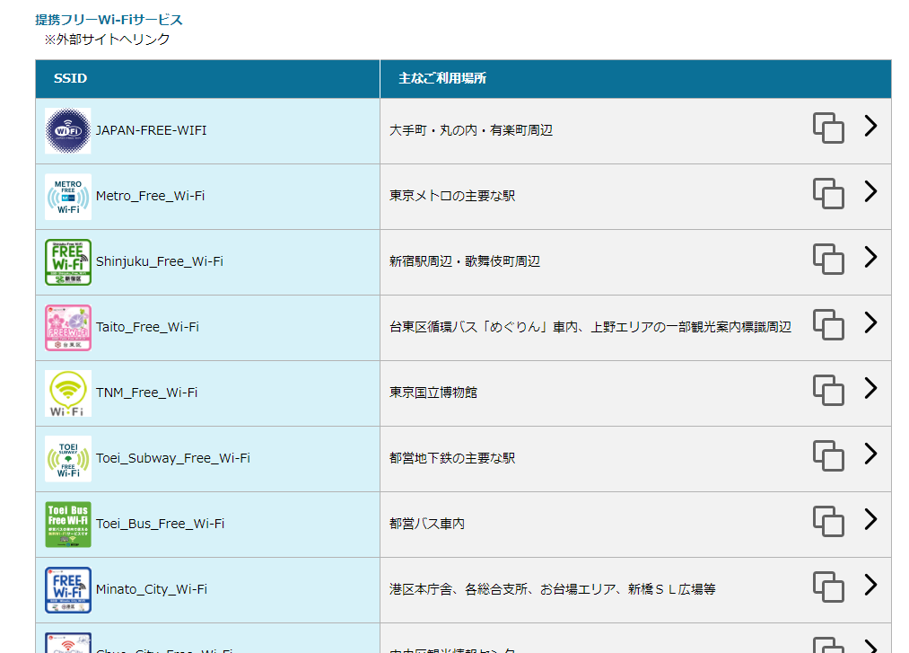Image resolution: width=909 pixels, height=653 pixels.
Task: Copy the TNM_Free_Wi-Fi SSID with copy icon
Action: point(828,390)
